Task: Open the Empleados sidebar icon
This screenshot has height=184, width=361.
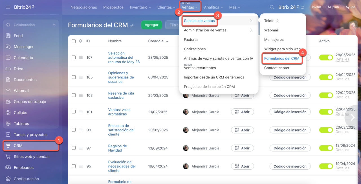Action: coord(8,168)
